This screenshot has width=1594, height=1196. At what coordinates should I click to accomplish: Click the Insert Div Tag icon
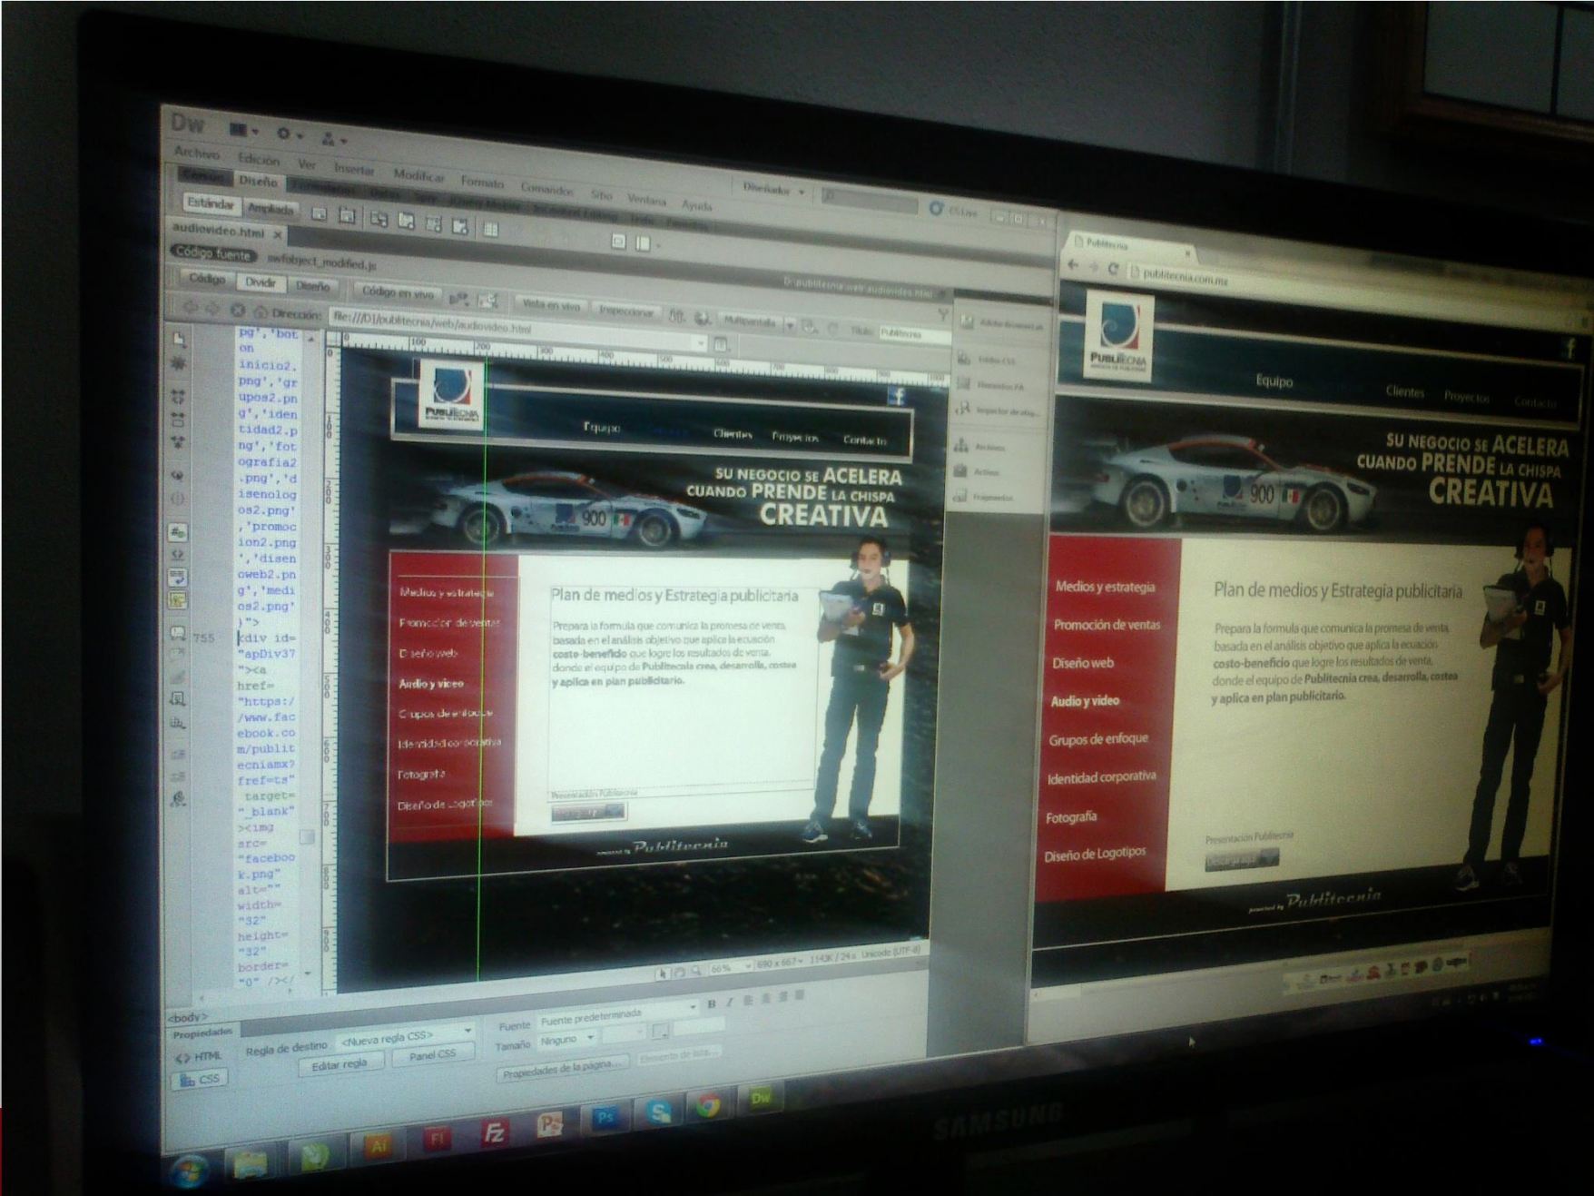click(320, 214)
